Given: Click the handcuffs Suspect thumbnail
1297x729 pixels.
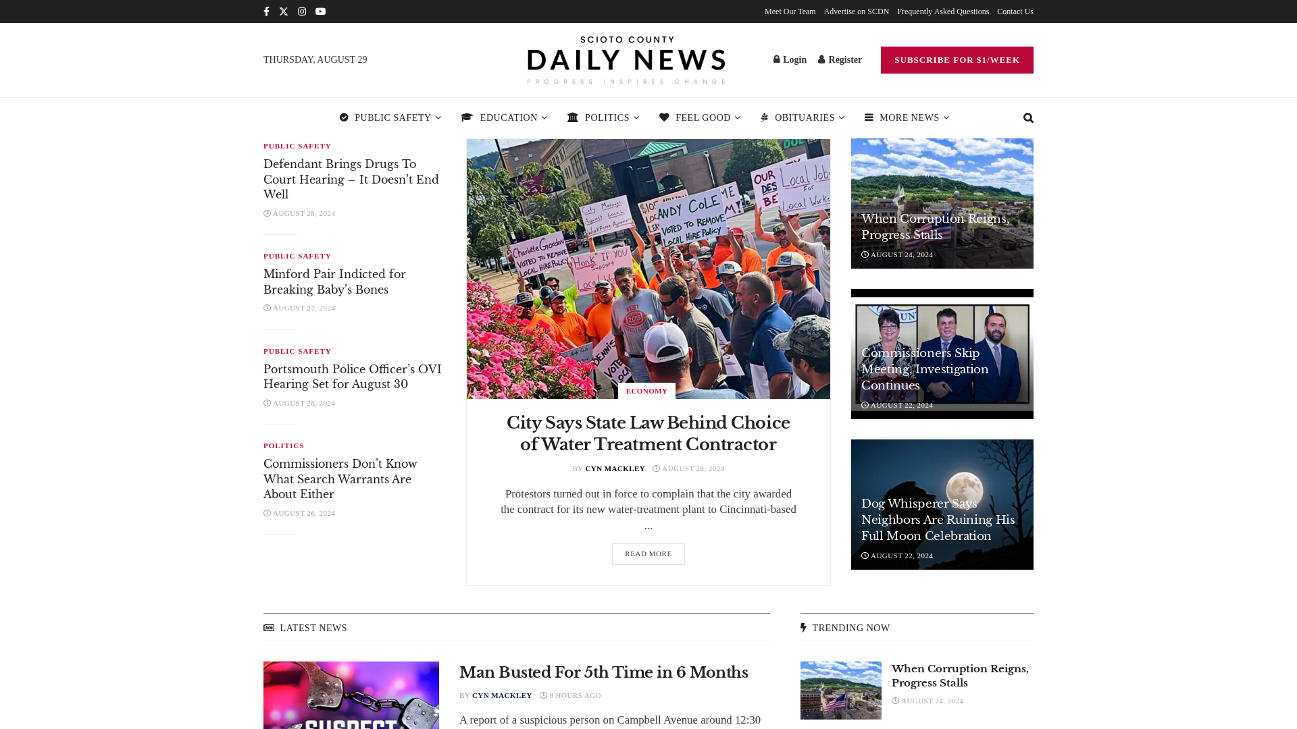Looking at the screenshot, I should click(351, 695).
